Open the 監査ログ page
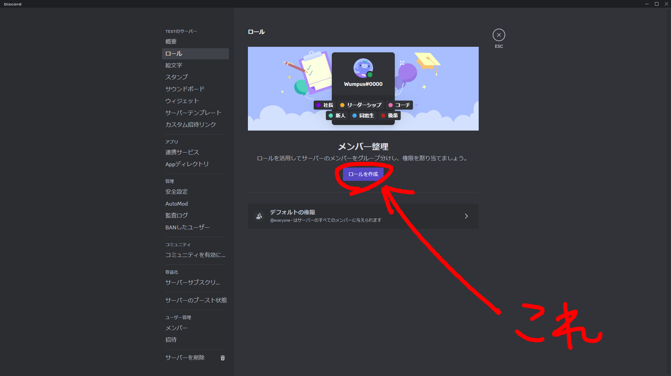The image size is (671, 376). tap(177, 215)
